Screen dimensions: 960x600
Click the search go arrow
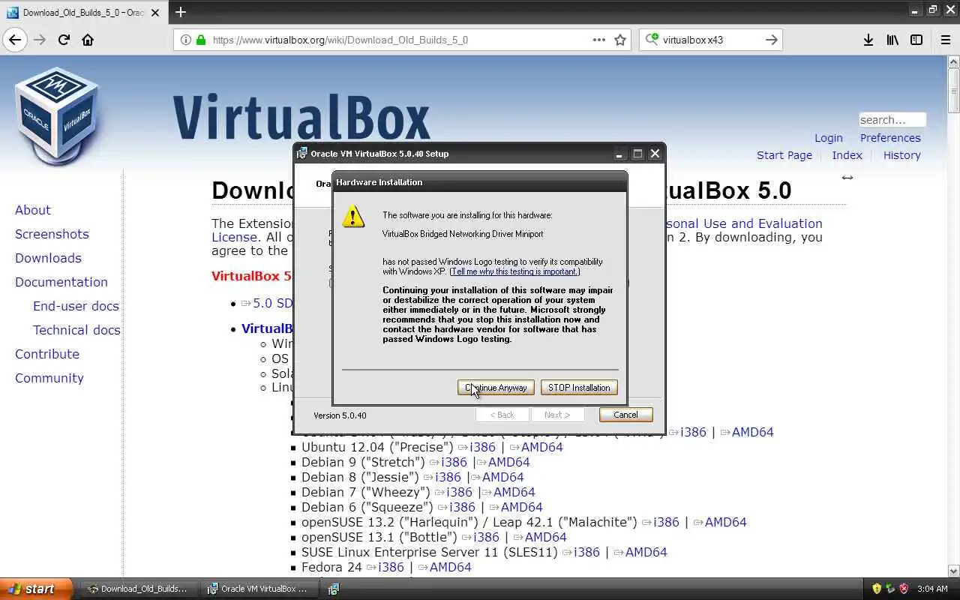(771, 40)
